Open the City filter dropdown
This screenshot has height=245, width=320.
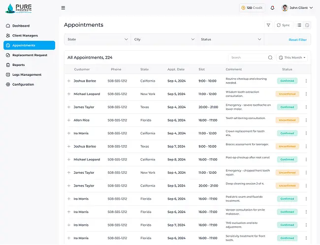point(164,39)
